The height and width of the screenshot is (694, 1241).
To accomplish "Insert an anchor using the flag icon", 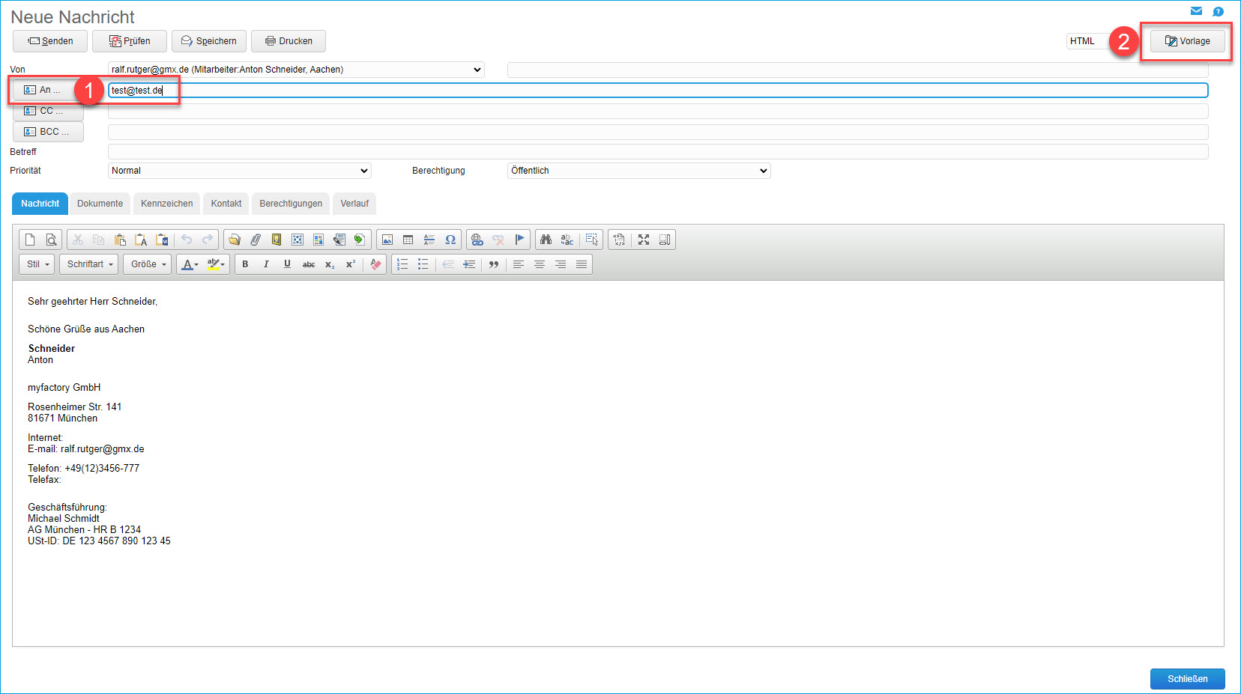I will [x=519, y=240].
